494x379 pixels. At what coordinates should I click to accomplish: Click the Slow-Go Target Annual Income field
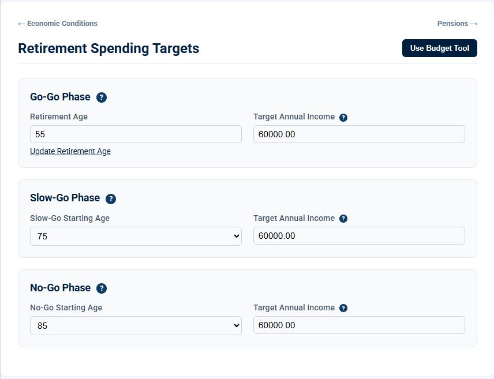click(x=359, y=236)
